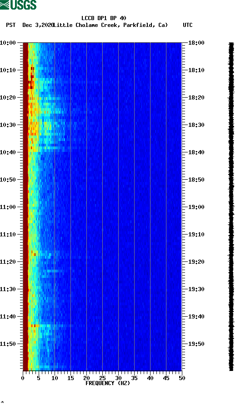Image resolution: width=251 pixels, height=407 pixels.
Task: Click the 'FREQUENCY (HZ)' axis title
Action: 108,383
